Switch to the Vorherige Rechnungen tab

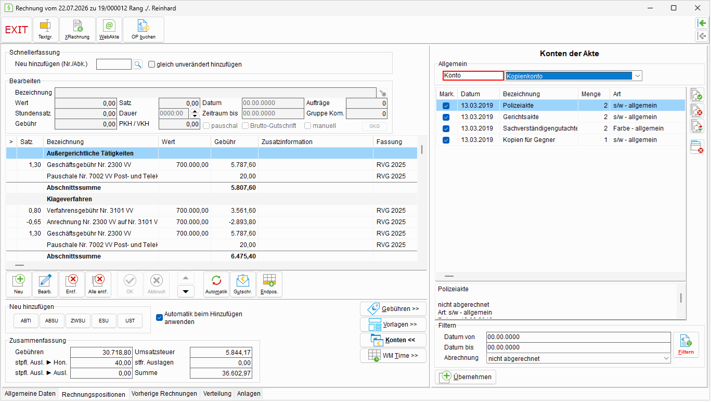click(164, 394)
